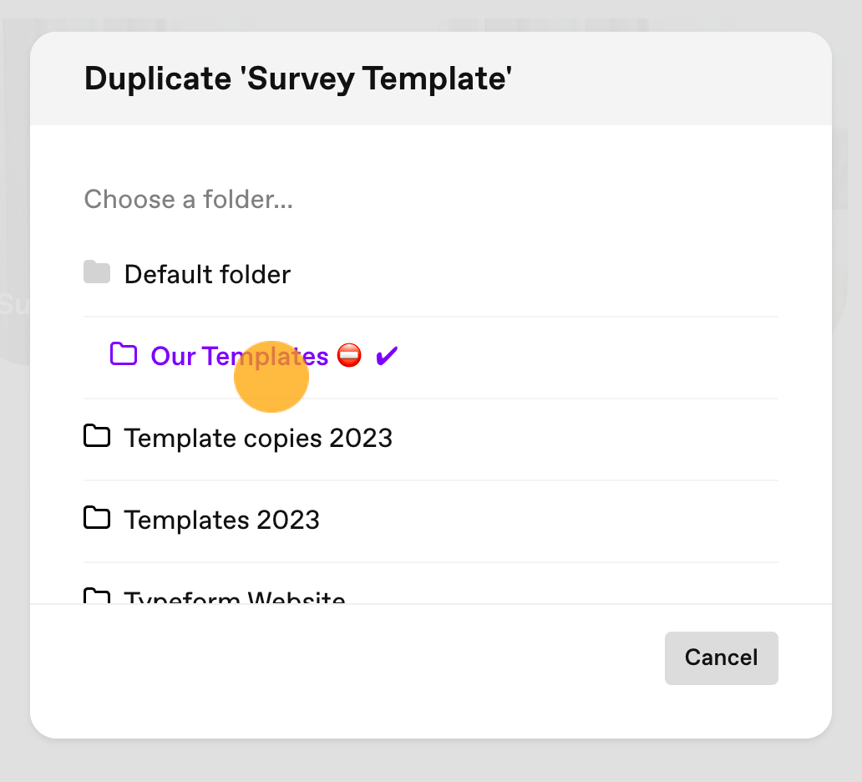Select the Default folder label
The image size is (862, 782).
pyautogui.click(x=207, y=274)
